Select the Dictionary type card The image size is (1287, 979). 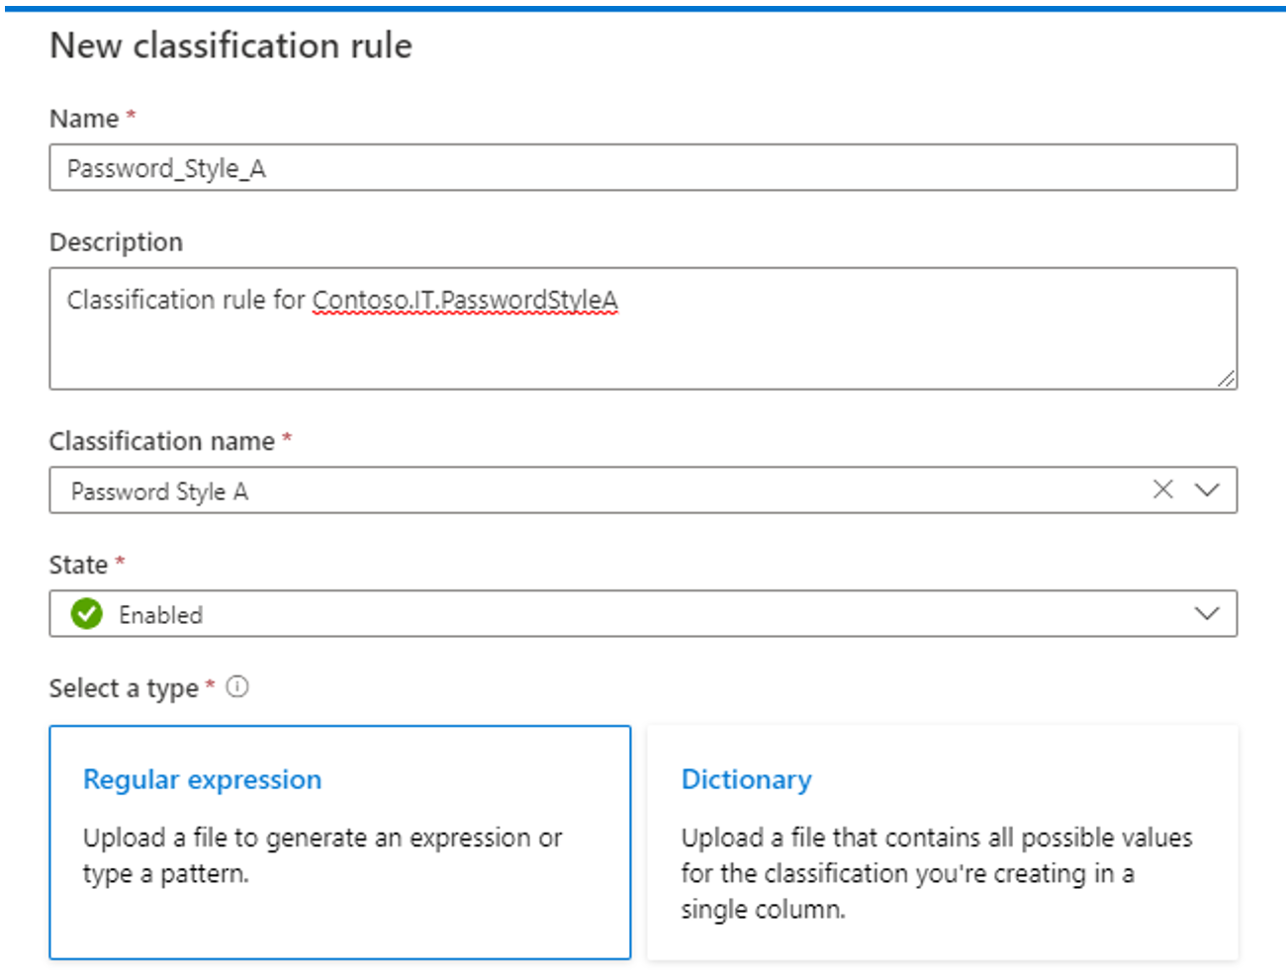(943, 843)
